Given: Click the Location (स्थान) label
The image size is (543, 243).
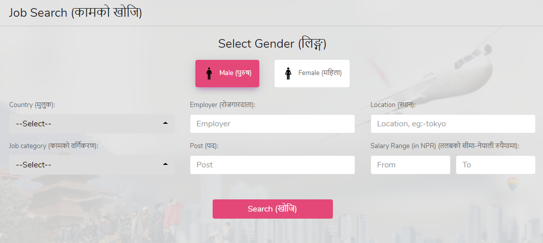Looking at the screenshot, I should pos(393,105).
